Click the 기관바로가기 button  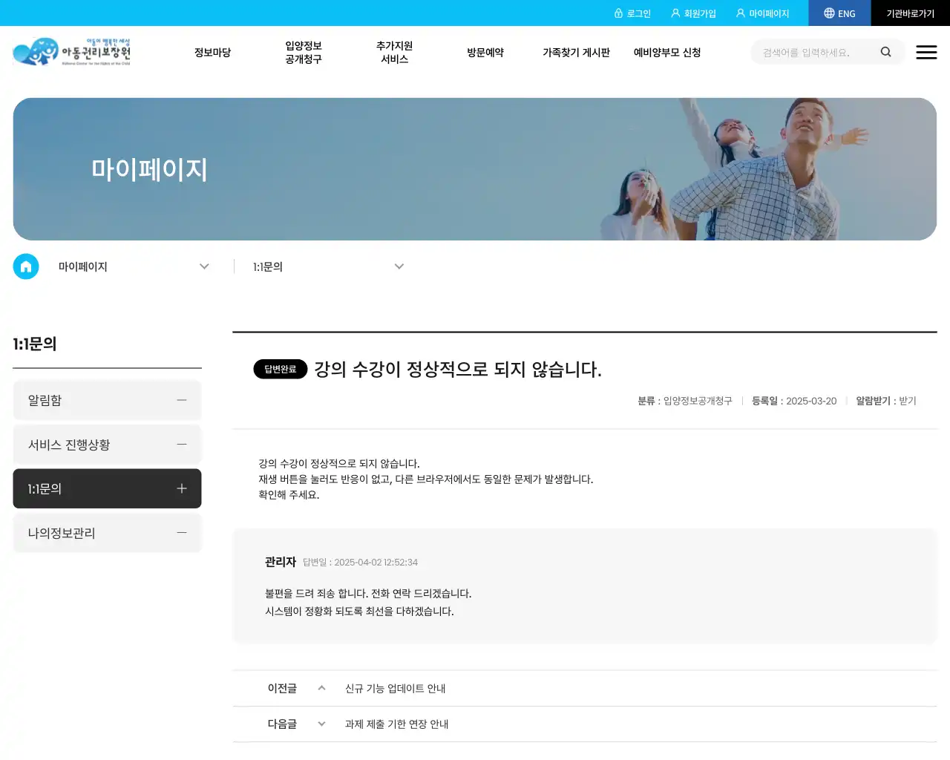(911, 13)
